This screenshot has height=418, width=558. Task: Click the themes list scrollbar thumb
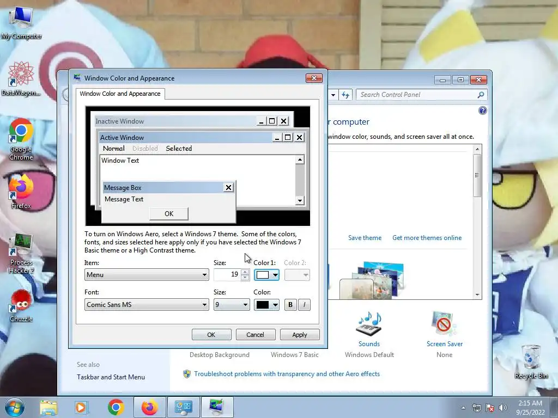477,175
